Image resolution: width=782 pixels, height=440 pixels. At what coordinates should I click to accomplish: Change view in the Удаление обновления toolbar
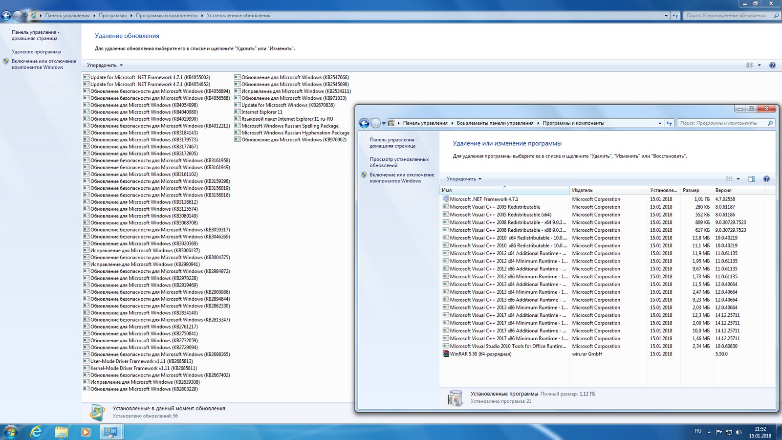[749, 65]
